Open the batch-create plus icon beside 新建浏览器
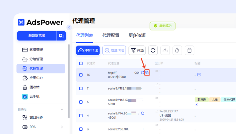This screenshot has height=134, width=236. (x=61, y=36)
